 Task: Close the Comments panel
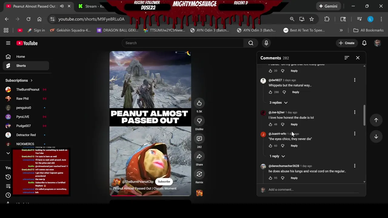358,58
